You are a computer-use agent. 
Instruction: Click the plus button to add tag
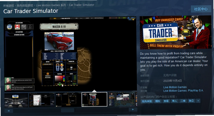click(198, 101)
